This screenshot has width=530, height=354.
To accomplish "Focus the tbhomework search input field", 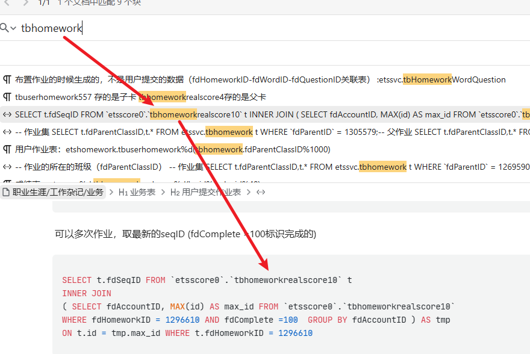I will [270, 28].
